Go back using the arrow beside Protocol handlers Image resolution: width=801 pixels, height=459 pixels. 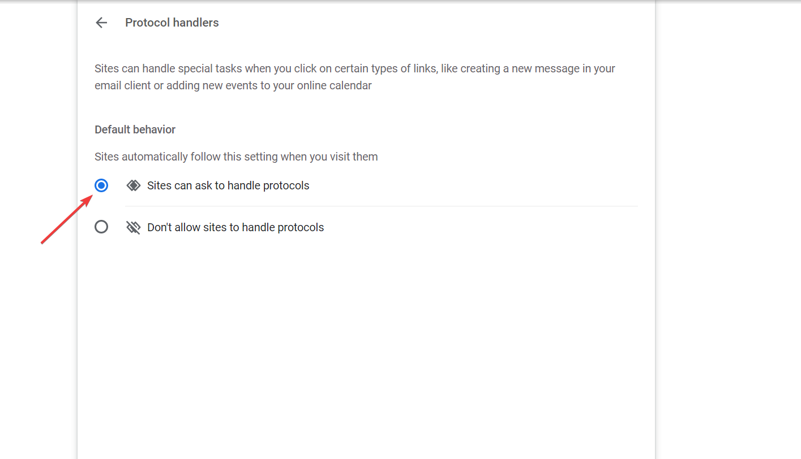[x=101, y=23]
